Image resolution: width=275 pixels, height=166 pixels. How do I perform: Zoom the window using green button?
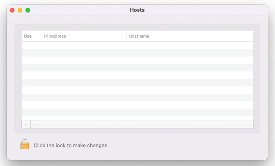(28, 10)
